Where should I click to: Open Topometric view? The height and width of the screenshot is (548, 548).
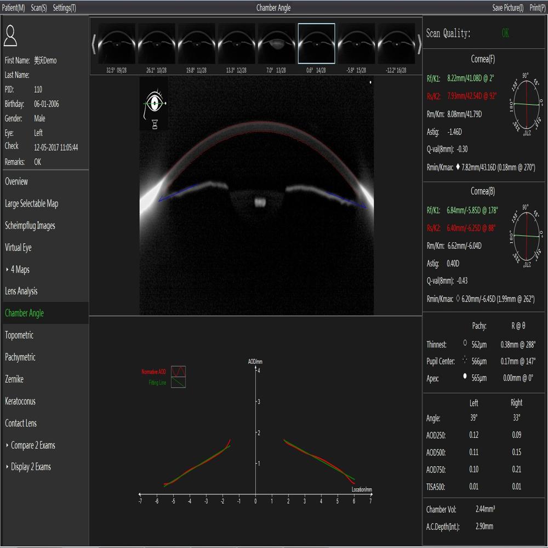tap(19, 335)
